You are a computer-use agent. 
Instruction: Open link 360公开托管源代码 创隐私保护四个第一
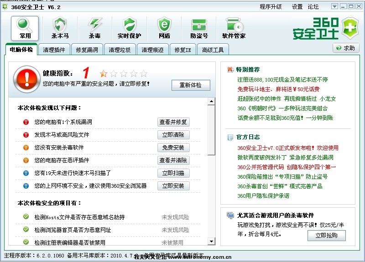pyautogui.click(x=287, y=167)
